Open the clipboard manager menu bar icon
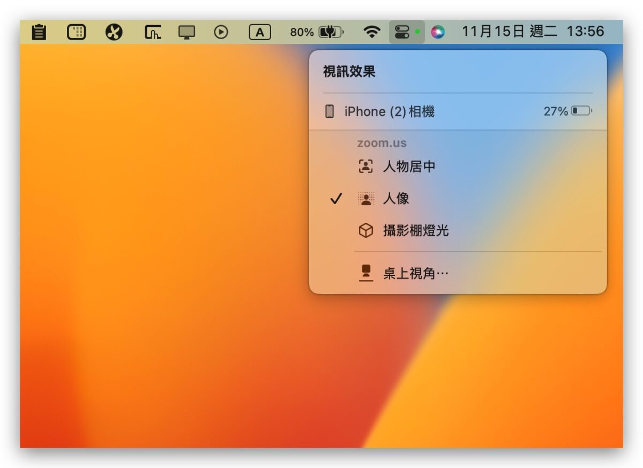The image size is (643, 468). tap(39, 33)
